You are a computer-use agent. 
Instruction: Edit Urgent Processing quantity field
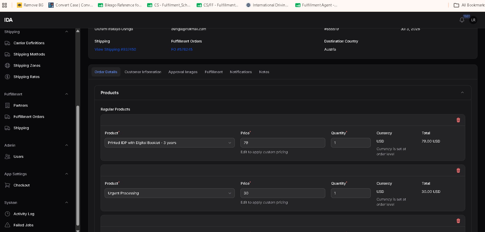tap(351, 193)
